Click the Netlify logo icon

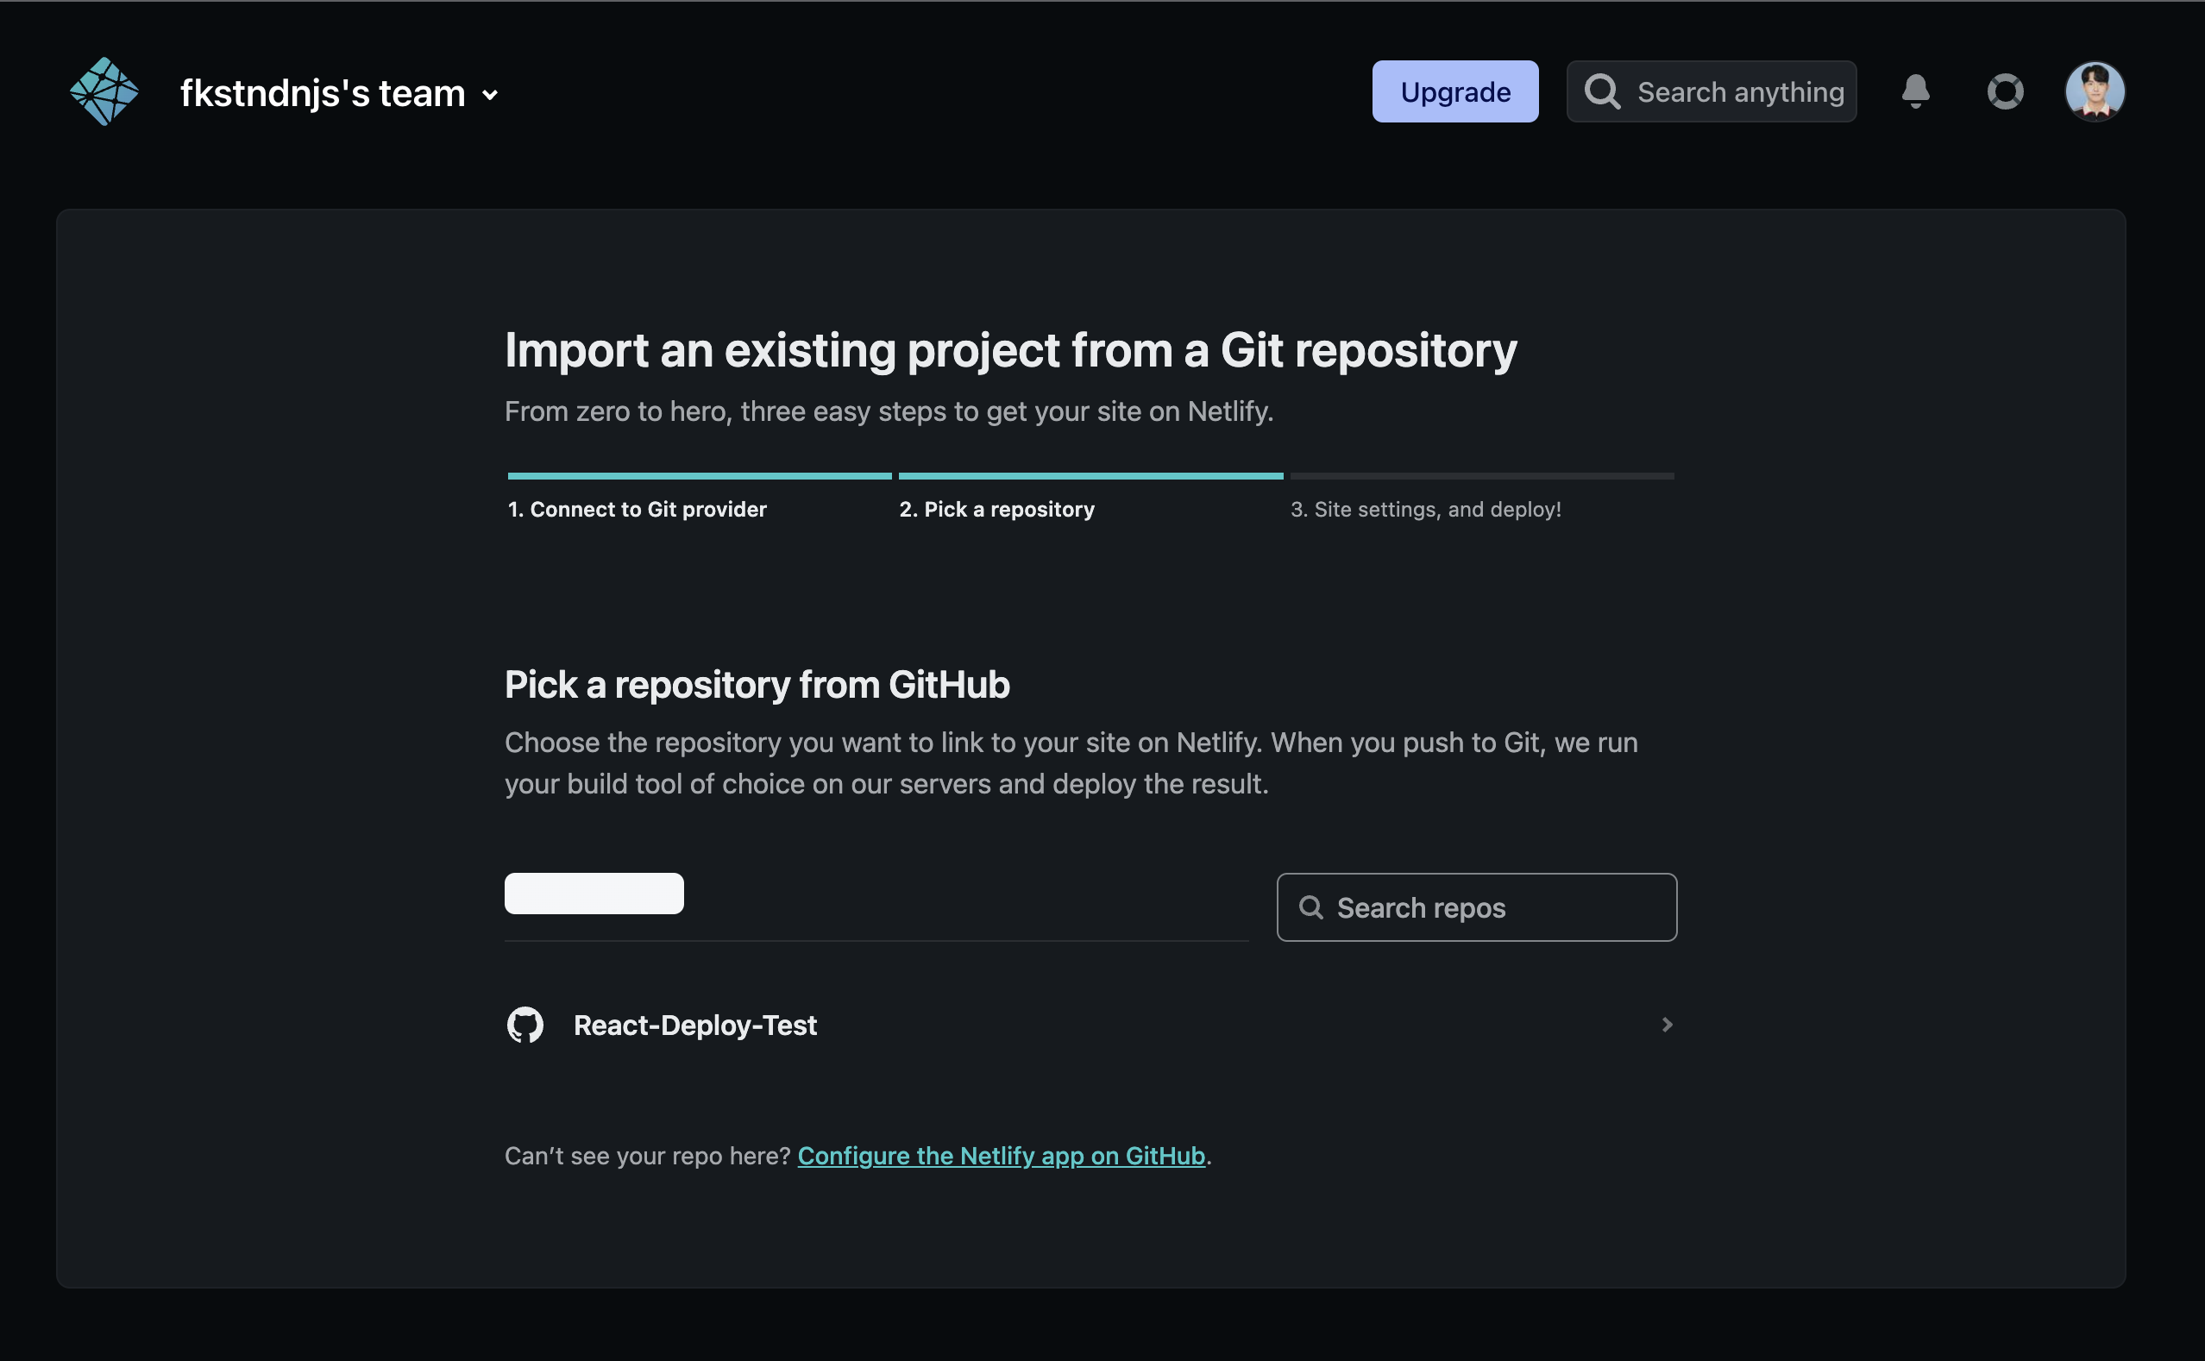click(x=104, y=91)
